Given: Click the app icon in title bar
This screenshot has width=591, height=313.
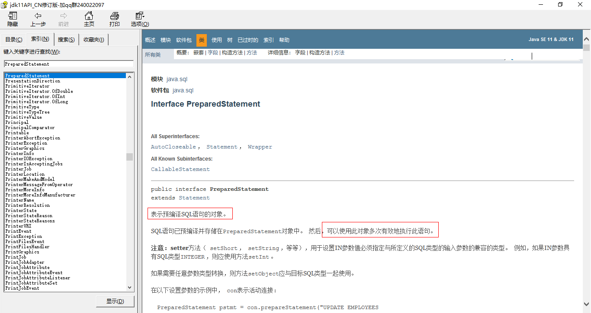Looking at the screenshot, I should (x=5, y=5).
